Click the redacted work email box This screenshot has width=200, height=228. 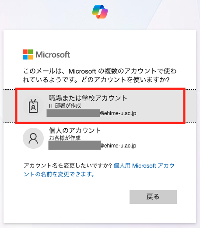click(x=73, y=113)
